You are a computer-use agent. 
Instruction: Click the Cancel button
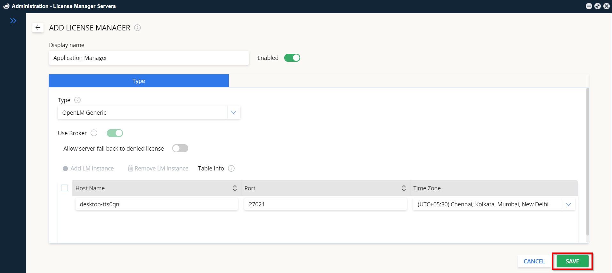534,261
